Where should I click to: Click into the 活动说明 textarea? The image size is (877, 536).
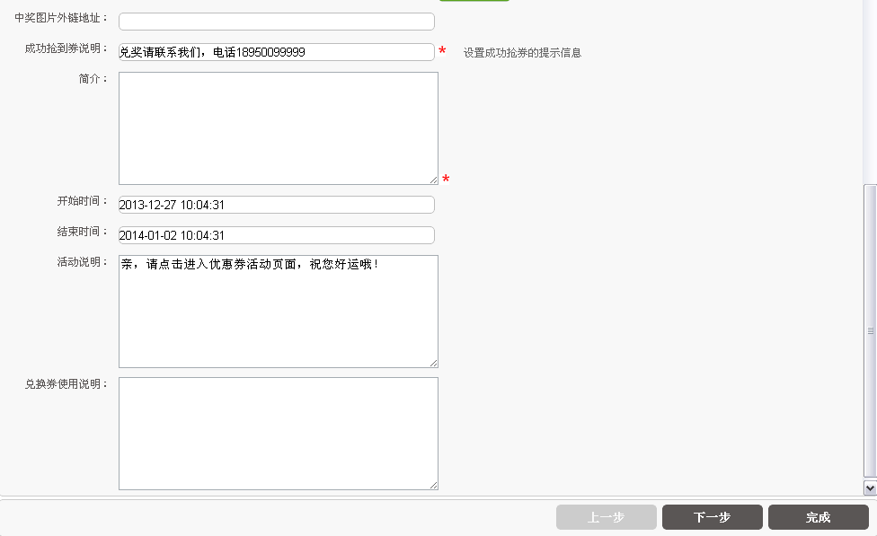(x=278, y=311)
